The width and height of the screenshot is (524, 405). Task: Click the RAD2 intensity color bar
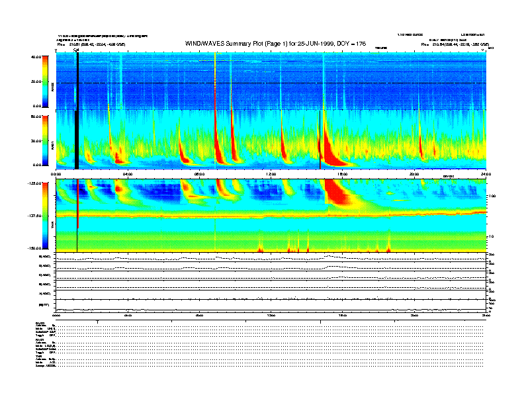coord(45,81)
